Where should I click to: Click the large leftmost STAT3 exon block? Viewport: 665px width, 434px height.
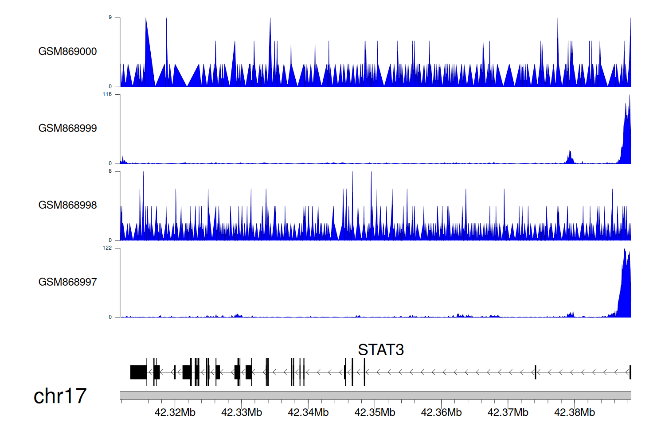pos(138,372)
